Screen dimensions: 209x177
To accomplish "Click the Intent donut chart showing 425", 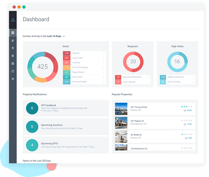I will tap(43, 67).
